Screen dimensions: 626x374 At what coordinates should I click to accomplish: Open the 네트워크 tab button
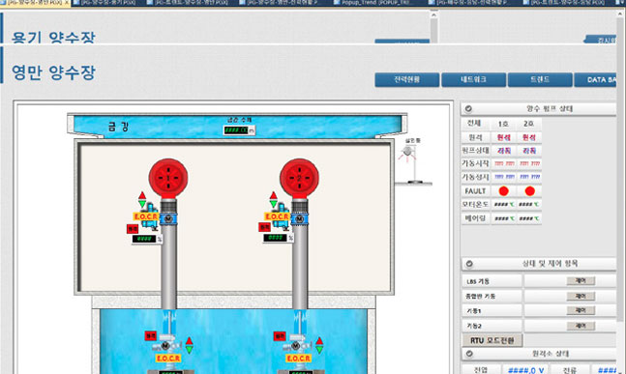click(473, 80)
